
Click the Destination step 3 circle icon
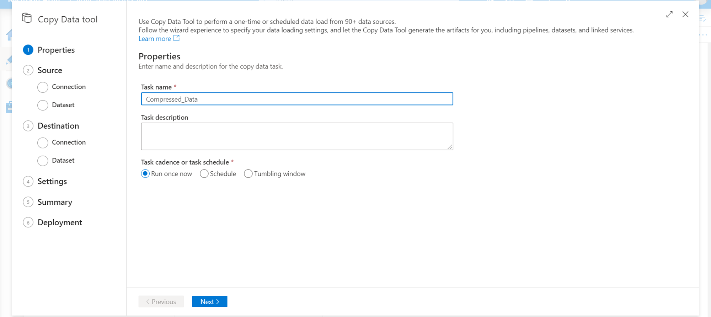tap(28, 126)
